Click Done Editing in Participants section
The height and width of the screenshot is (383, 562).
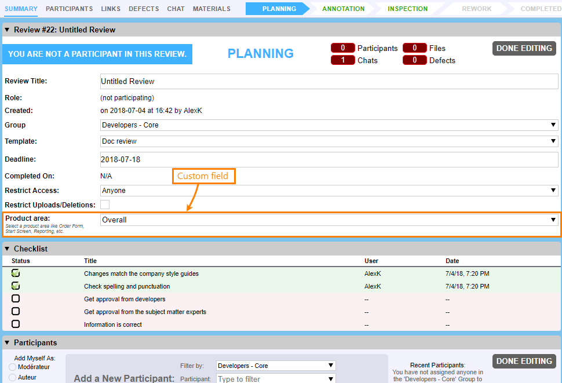524,361
